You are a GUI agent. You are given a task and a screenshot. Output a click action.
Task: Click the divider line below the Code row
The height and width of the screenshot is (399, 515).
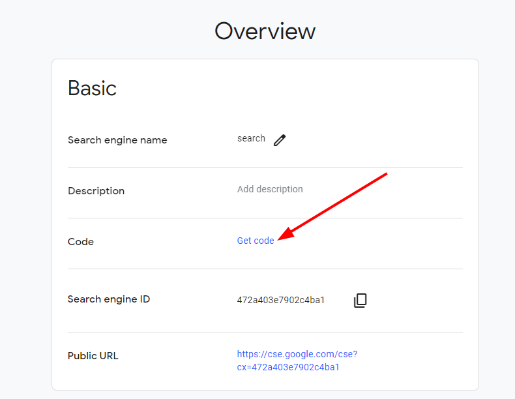265,269
